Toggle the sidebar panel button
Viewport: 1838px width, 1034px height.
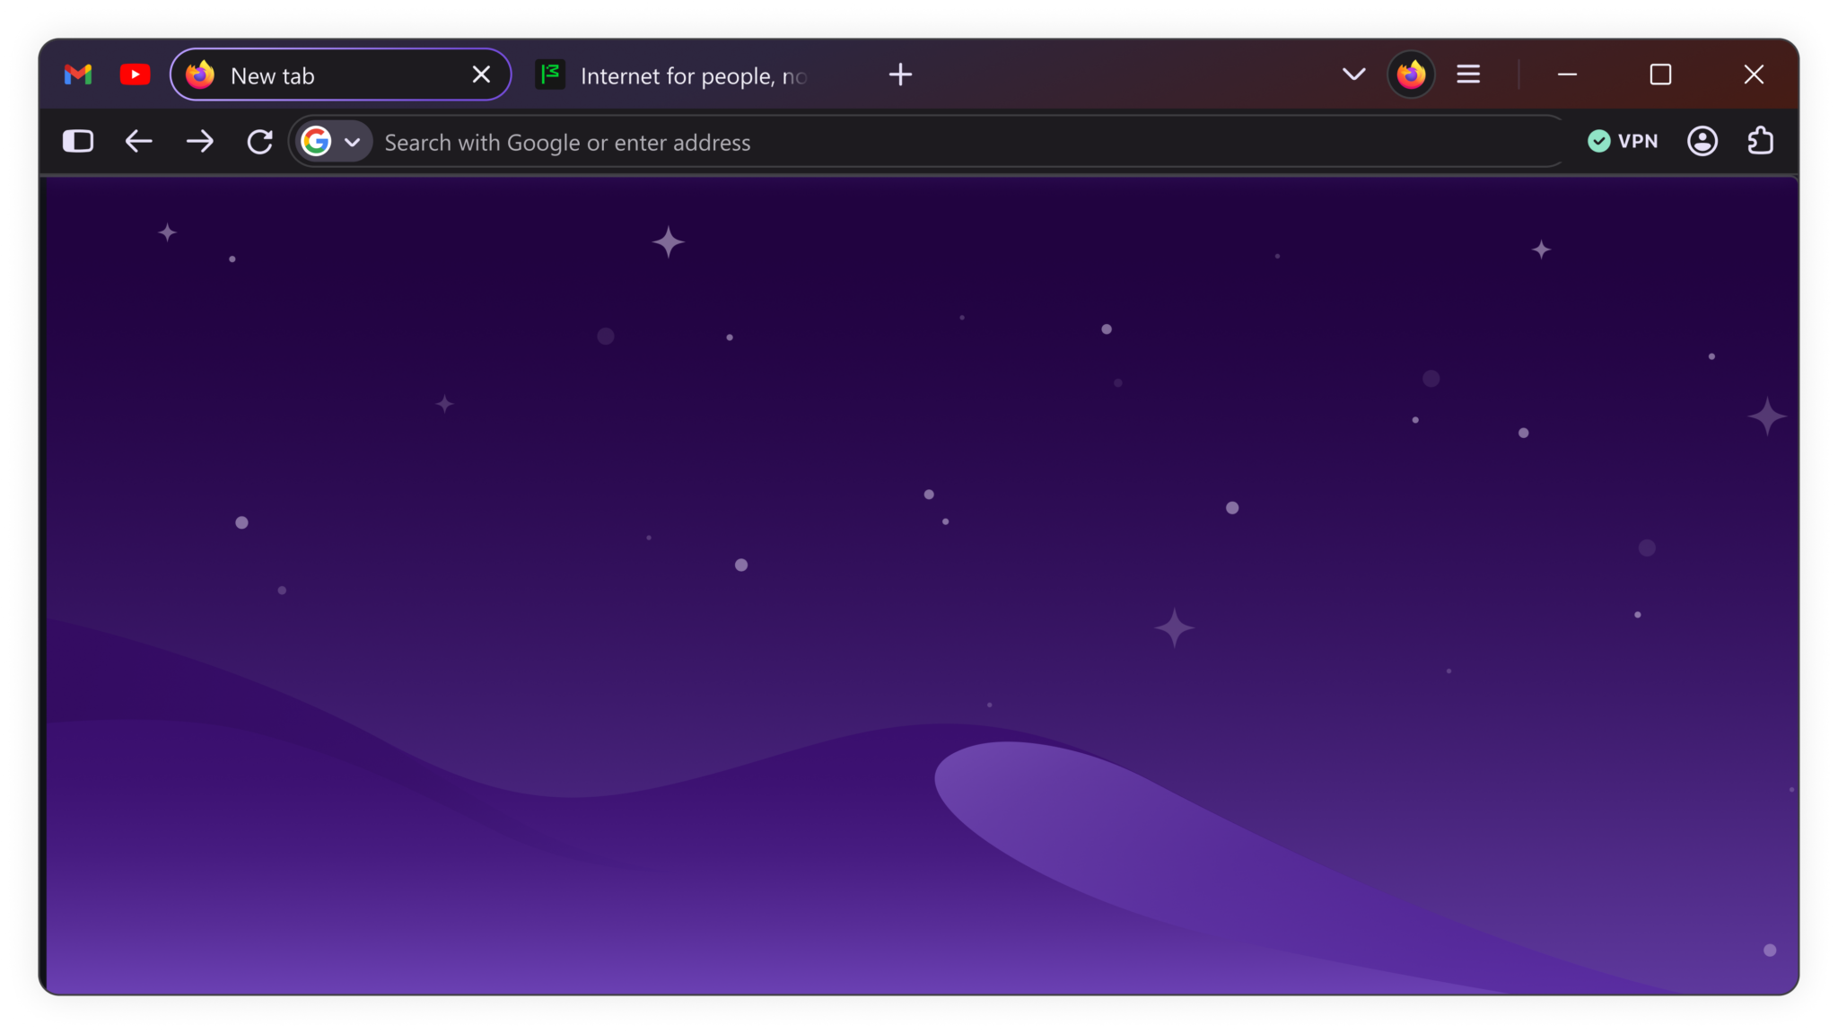(x=78, y=141)
